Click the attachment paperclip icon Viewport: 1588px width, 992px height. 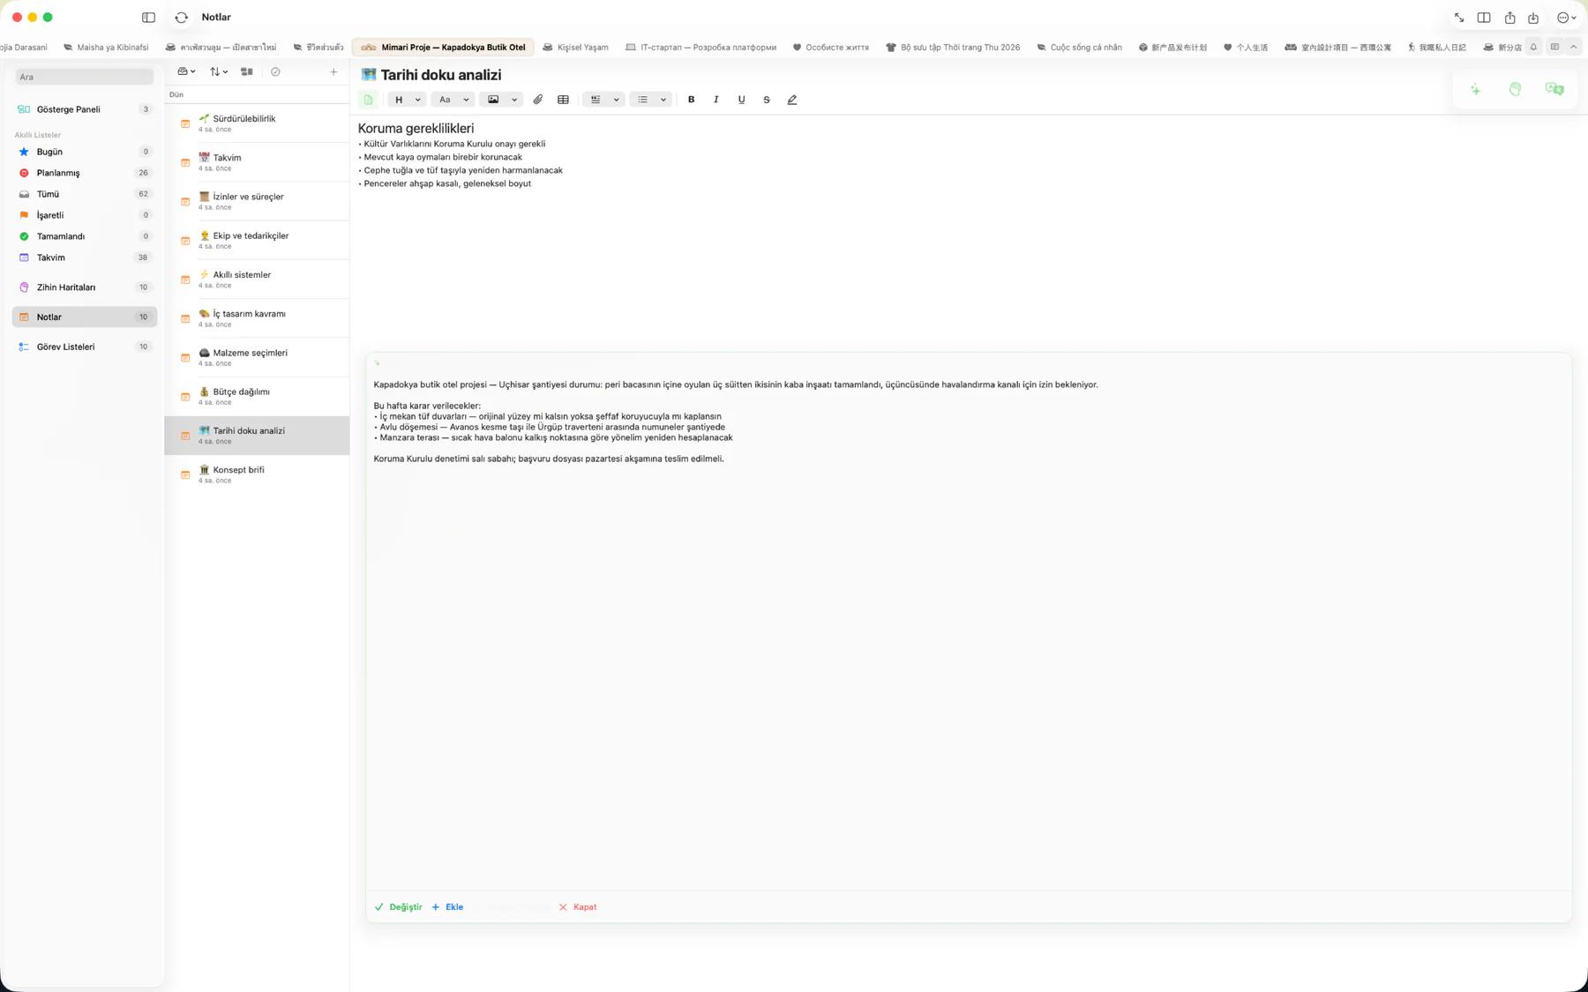pos(538,100)
